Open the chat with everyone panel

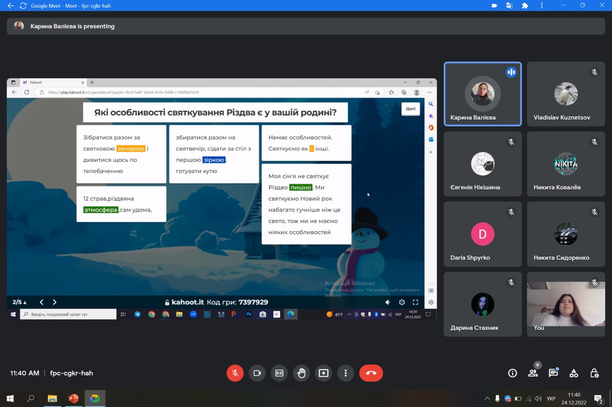coord(553,373)
